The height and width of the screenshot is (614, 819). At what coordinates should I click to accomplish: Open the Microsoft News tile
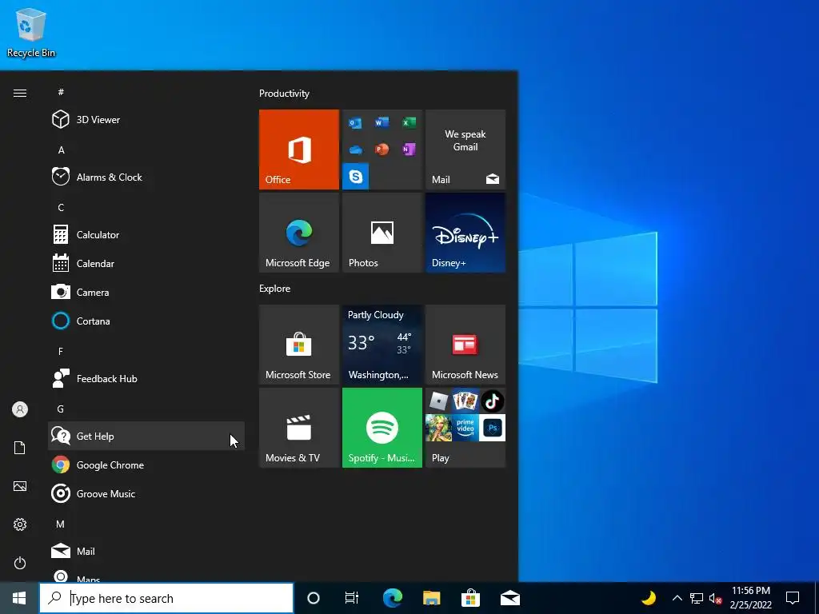465,345
